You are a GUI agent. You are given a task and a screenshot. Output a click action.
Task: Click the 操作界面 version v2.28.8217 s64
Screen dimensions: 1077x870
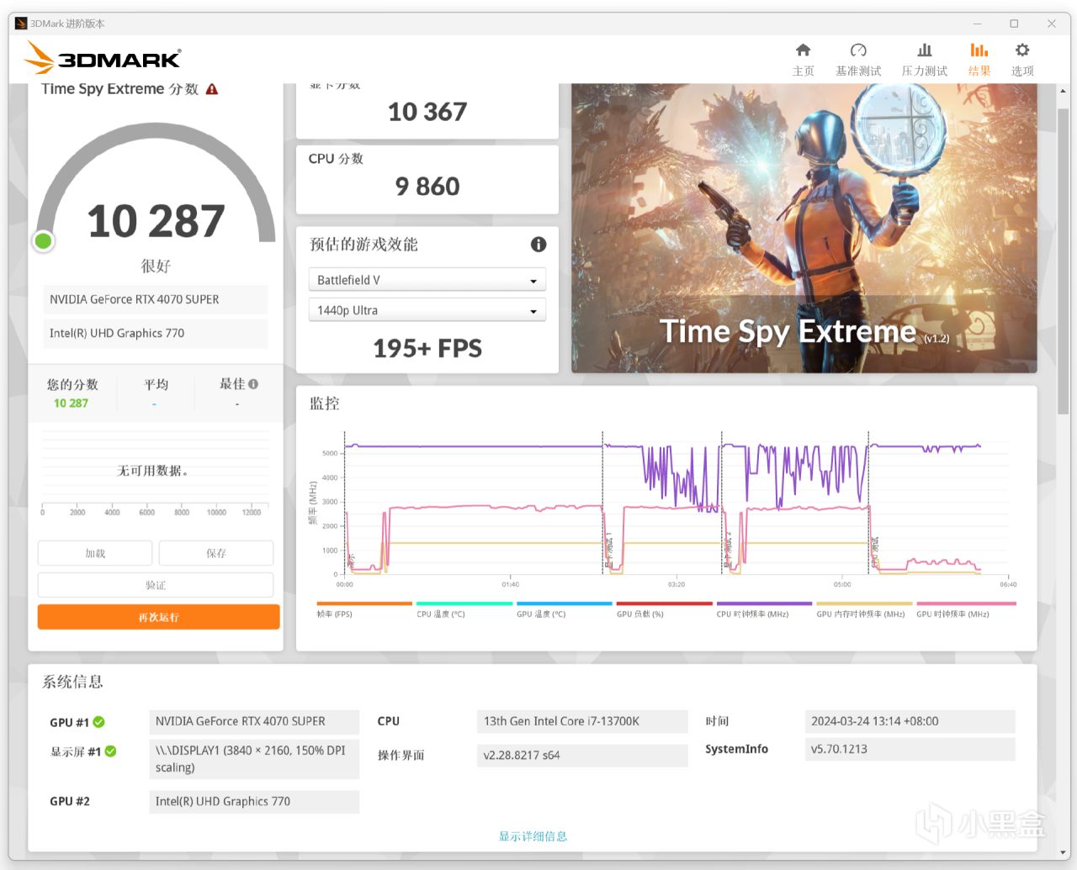pyautogui.click(x=582, y=755)
